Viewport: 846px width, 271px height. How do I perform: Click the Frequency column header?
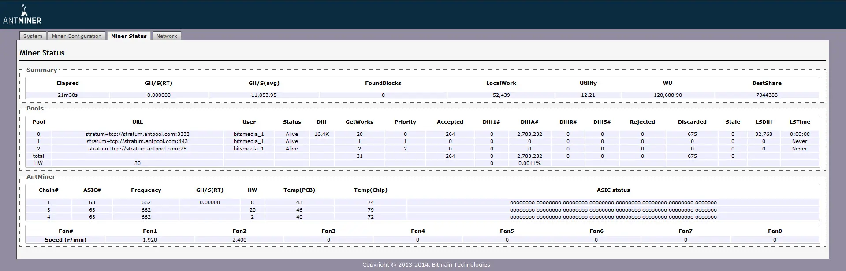146,190
